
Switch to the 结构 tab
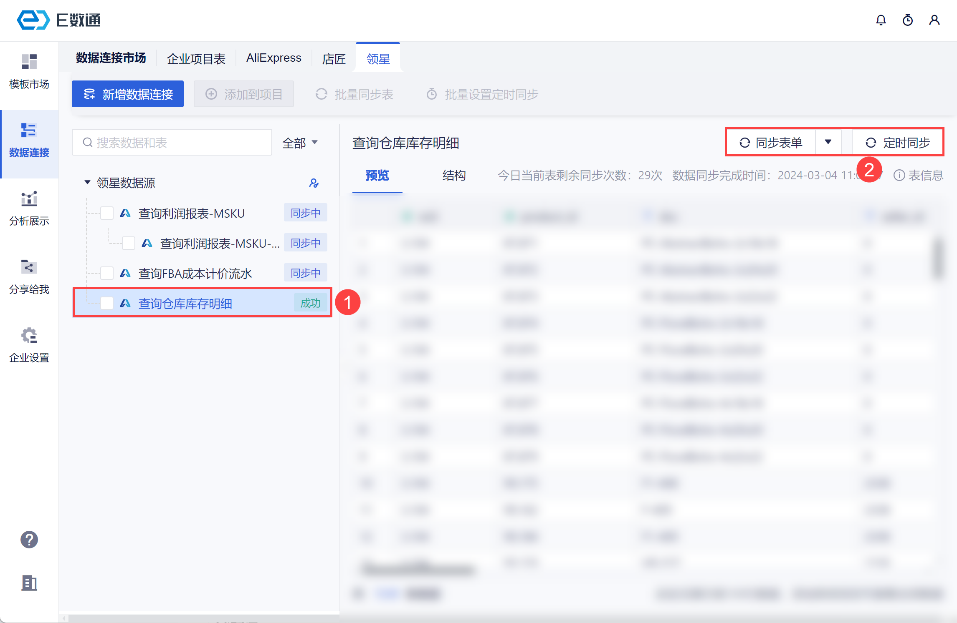coord(454,175)
